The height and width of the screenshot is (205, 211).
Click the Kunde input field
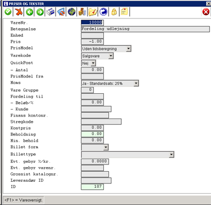pyautogui.click(x=96, y=109)
